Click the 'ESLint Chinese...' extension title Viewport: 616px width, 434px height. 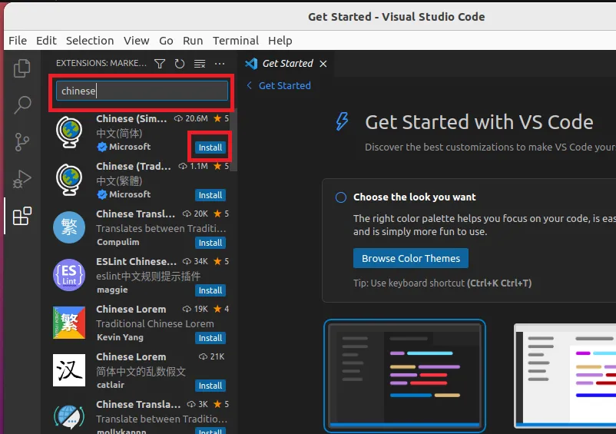(136, 261)
